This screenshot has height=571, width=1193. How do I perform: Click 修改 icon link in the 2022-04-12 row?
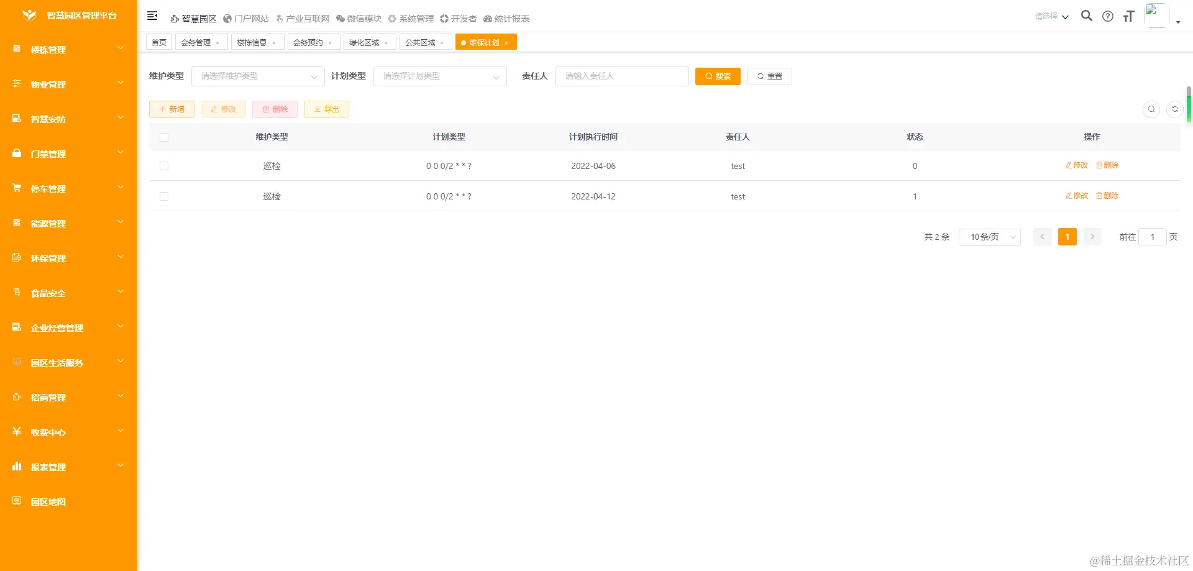pyautogui.click(x=1077, y=196)
